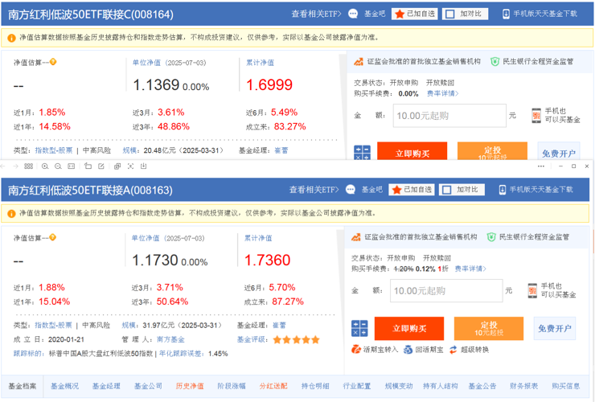Open the calculator icon beside 008164 立即购买

coord(362,153)
